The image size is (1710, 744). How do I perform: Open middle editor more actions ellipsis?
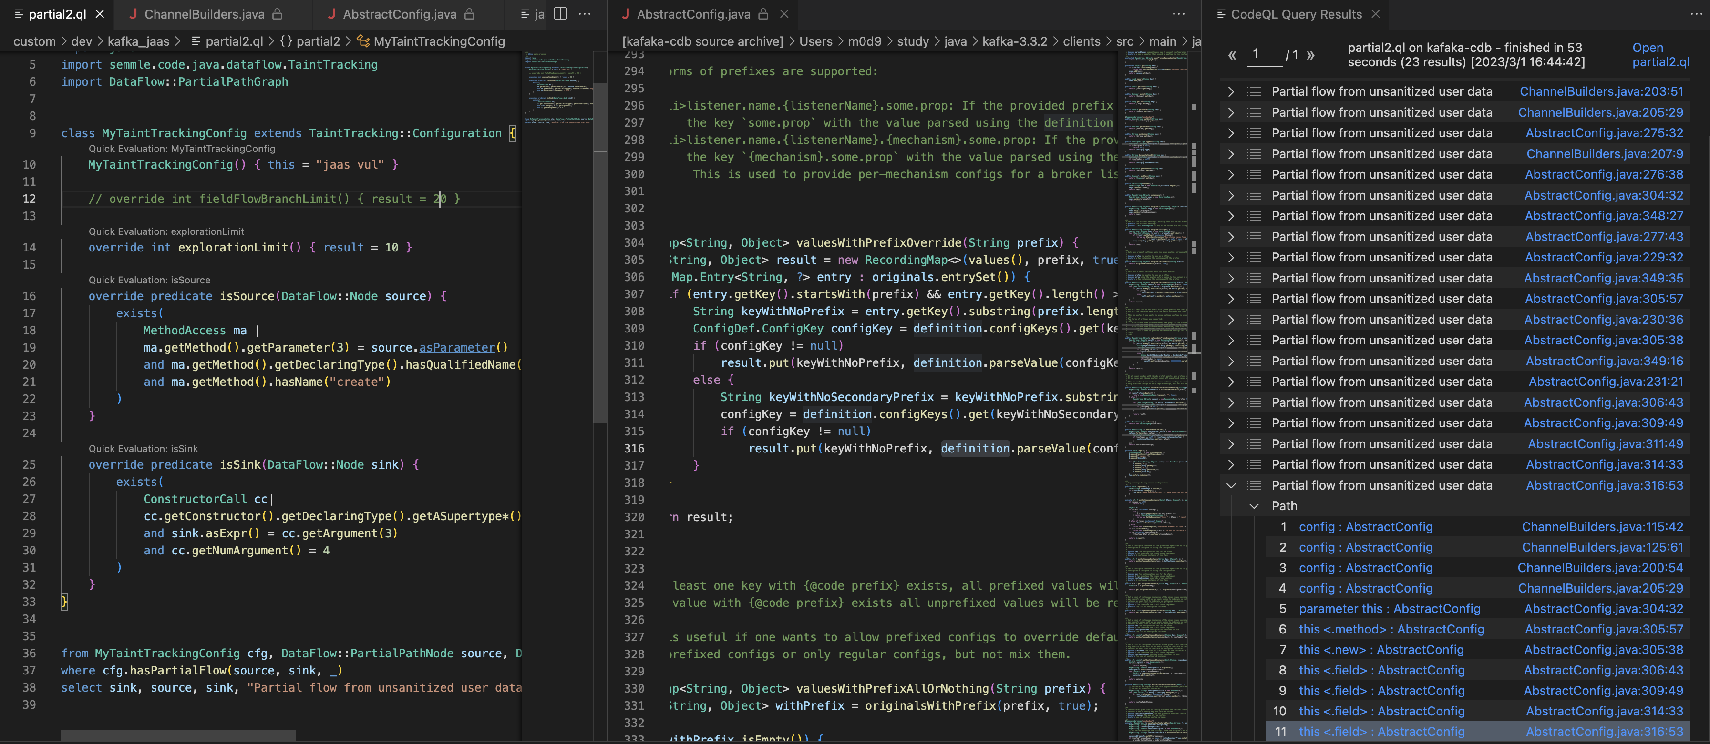[x=1179, y=14]
